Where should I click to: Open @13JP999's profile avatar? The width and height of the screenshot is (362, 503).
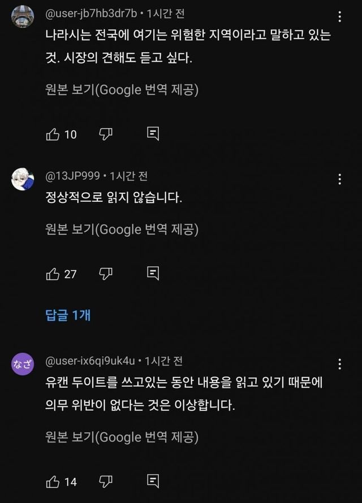[23, 180]
